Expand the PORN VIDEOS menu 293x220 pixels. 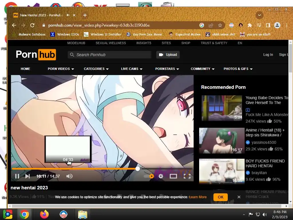click(x=61, y=69)
